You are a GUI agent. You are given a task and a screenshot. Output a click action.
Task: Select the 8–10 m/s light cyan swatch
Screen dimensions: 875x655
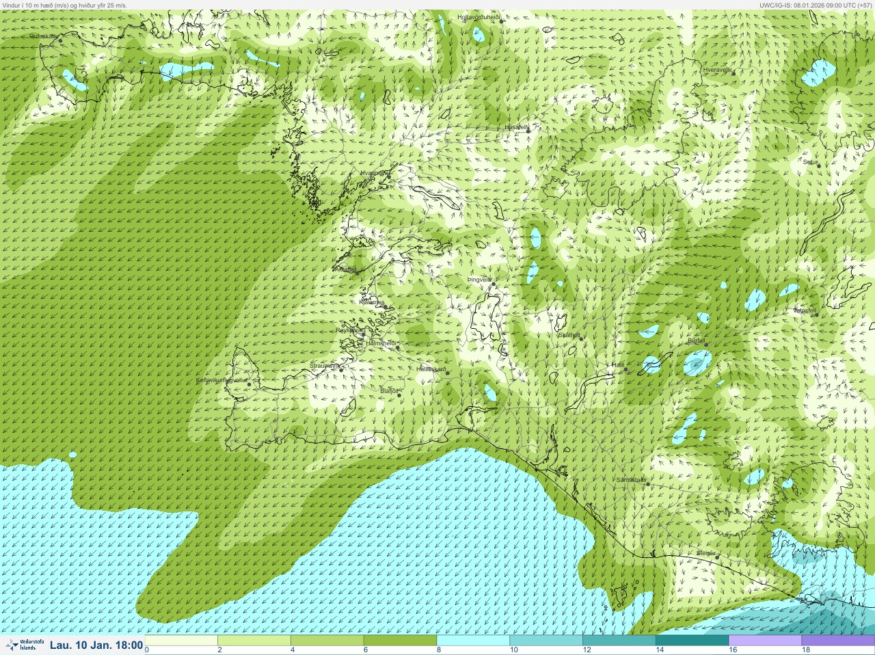pos(473,641)
